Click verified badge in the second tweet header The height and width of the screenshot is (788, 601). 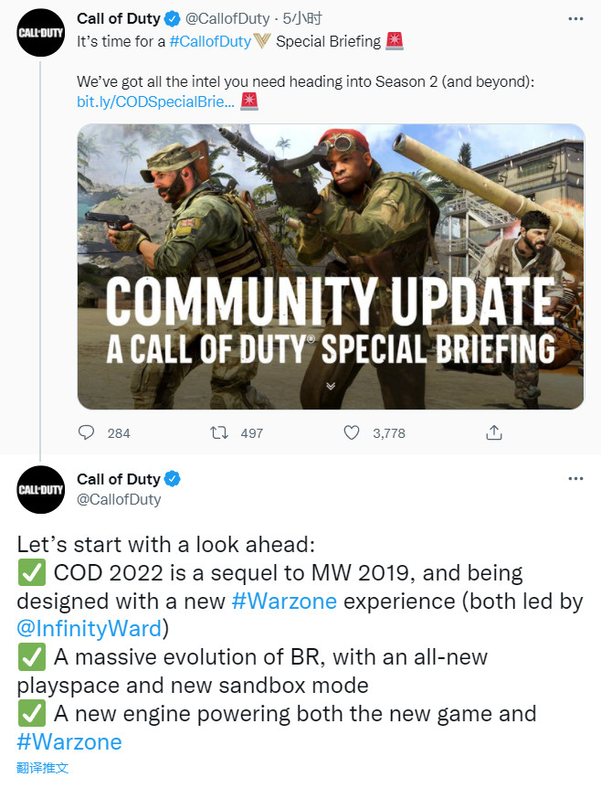click(x=173, y=479)
